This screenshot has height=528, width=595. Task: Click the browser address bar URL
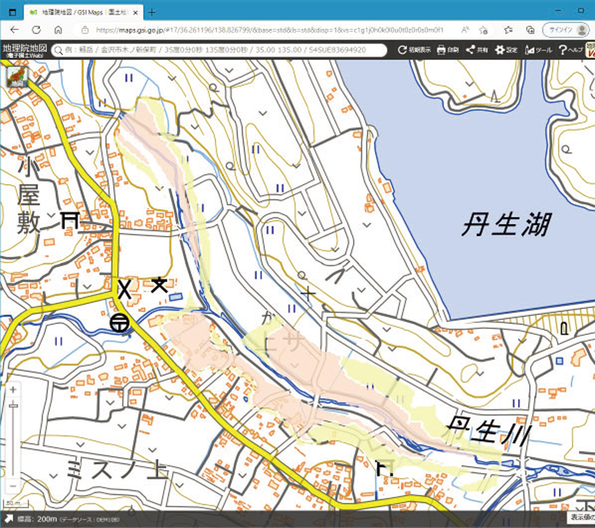click(265, 30)
